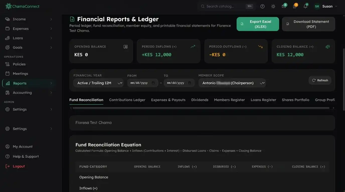Click the horizontal tab scrollbar
Image resolution: width=345 pixels, height=192 pixels.
click(201, 108)
